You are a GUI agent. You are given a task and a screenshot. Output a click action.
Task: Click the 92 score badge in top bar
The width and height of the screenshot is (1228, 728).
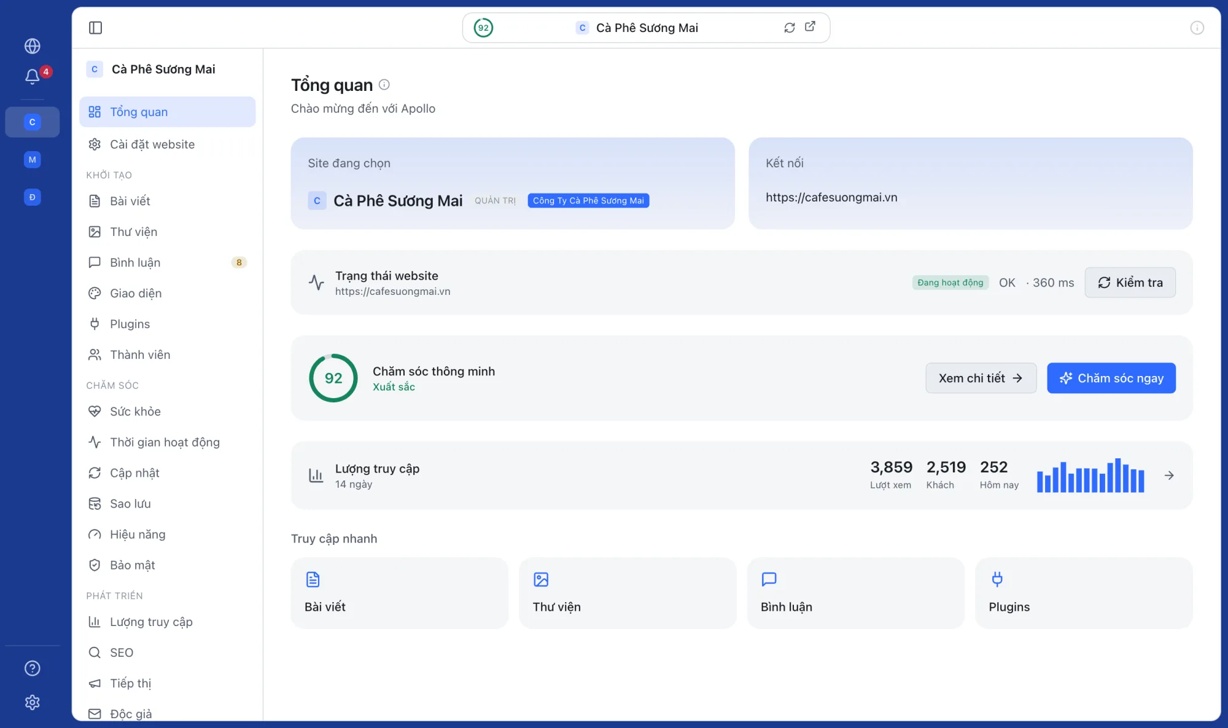[484, 28]
